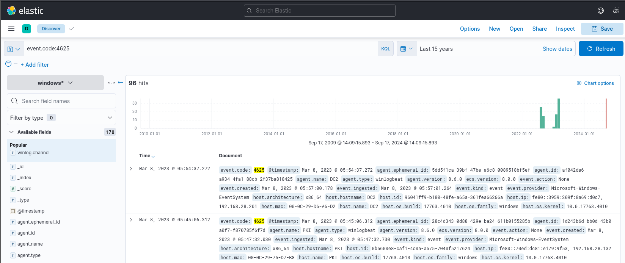Open the windows* index pattern dropdown
This screenshot has width=625, height=263.
[x=55, y=83]
